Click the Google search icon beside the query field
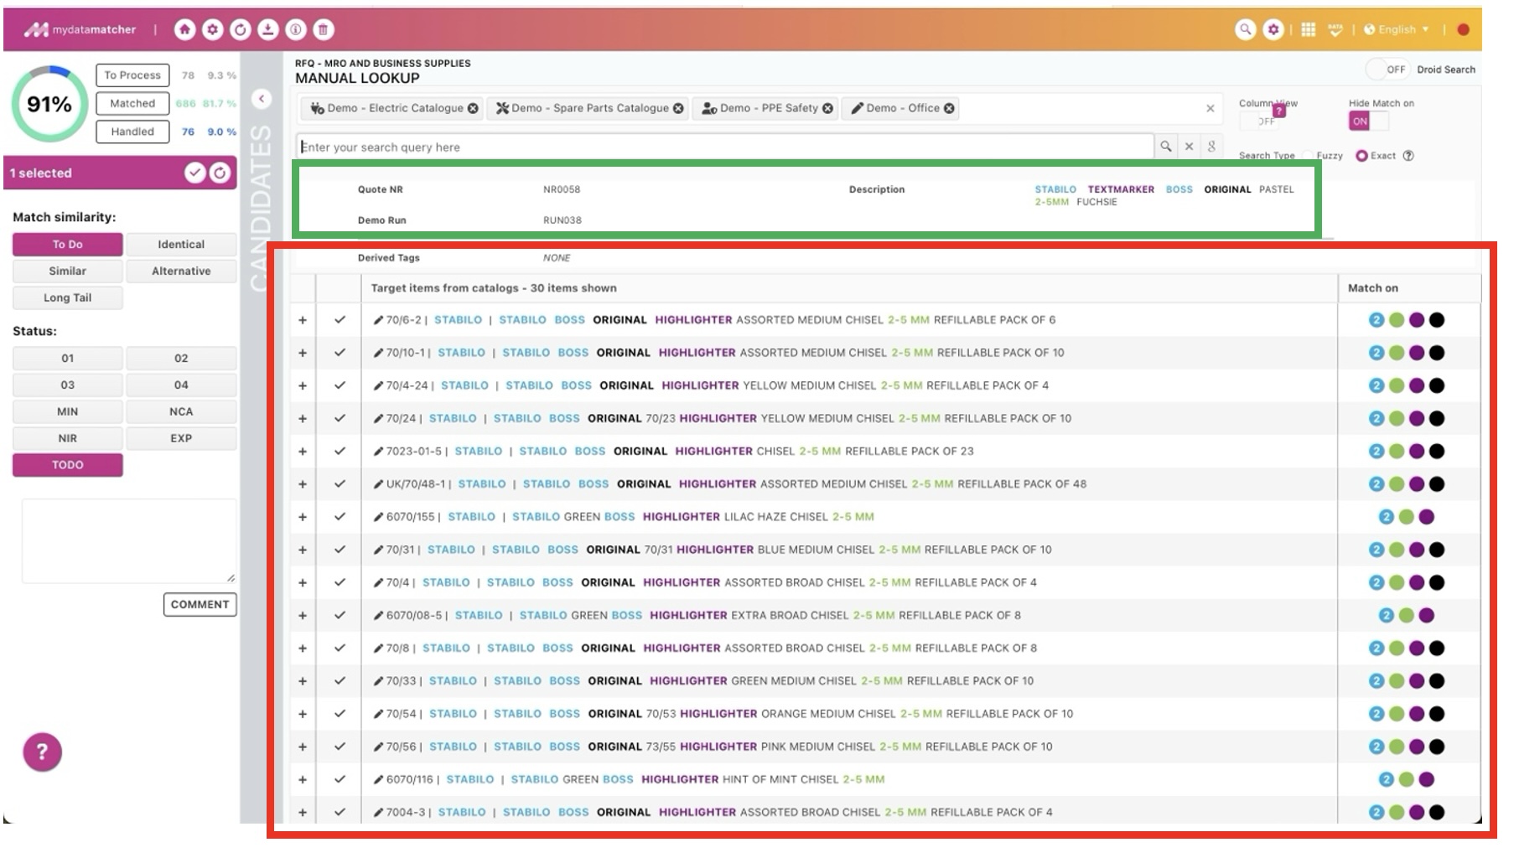 pyautogui.click(x=1211, y=147)
